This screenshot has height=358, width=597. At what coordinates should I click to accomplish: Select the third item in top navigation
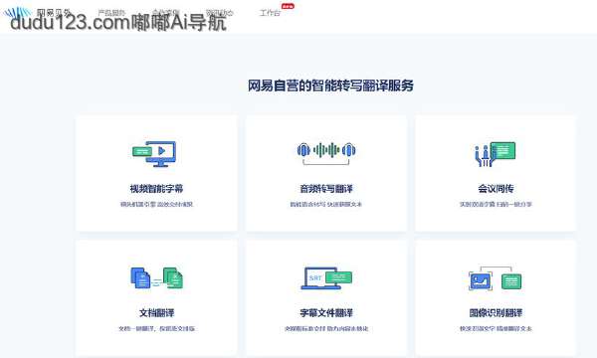point(165,13)
